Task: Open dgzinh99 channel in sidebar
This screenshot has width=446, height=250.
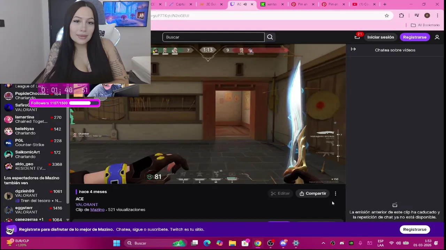Action: (x=33, y=196)
